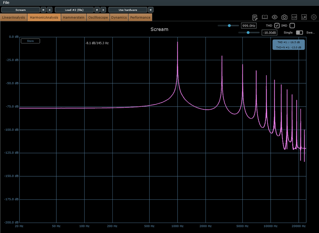Screen dimensions: 319x233
Task: Toggle the eye visibility icon
Action: click(275, 17)
